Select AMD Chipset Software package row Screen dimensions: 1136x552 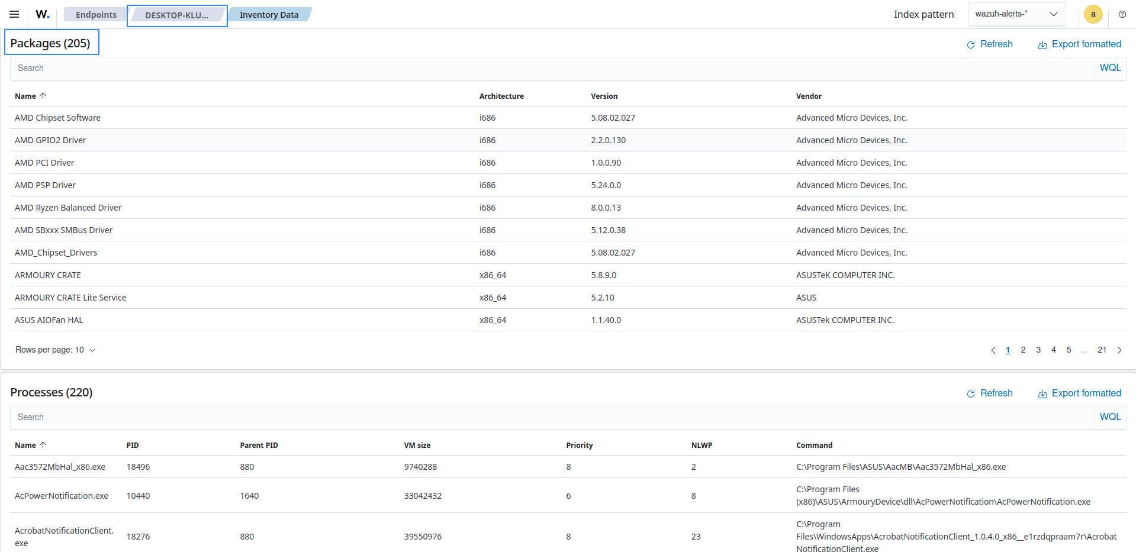pos(568,118)
